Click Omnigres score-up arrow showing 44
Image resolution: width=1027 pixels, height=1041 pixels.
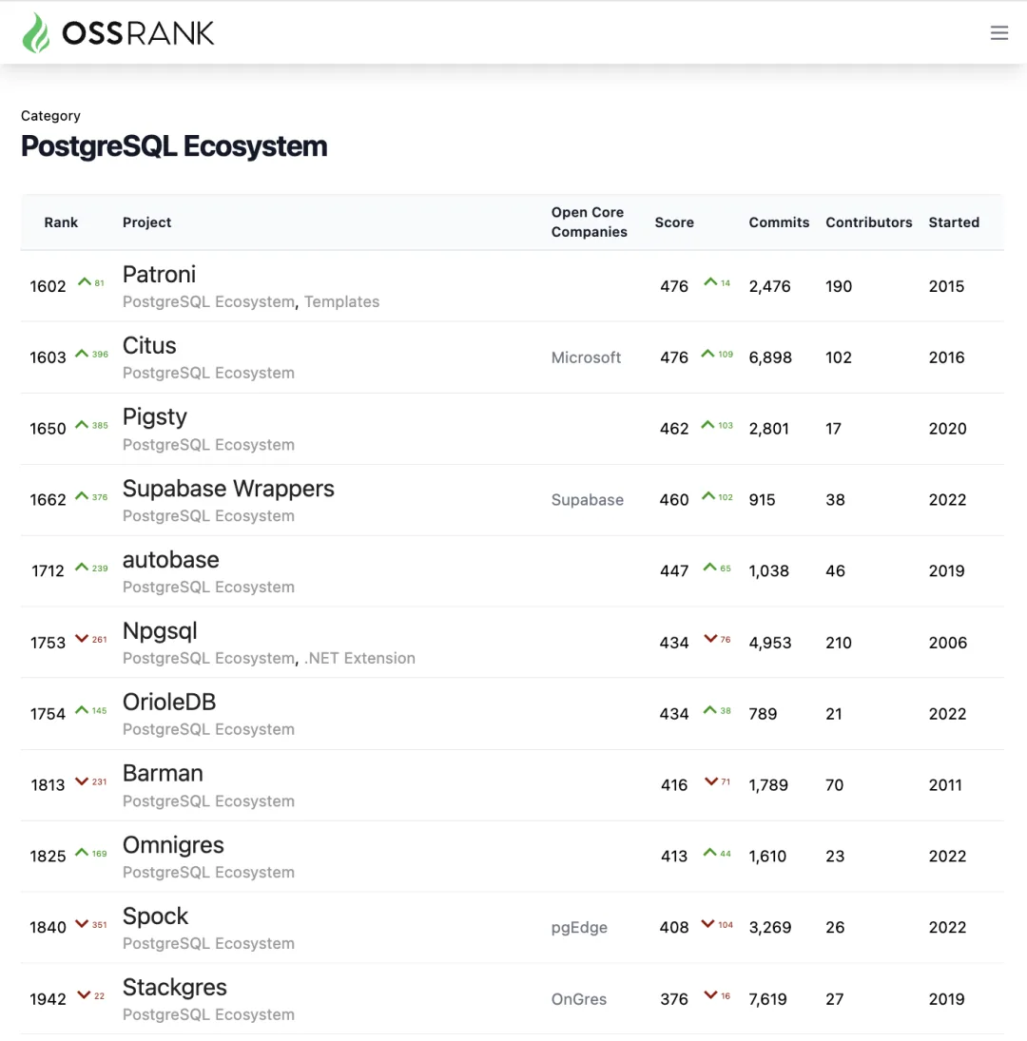(709, 853)
